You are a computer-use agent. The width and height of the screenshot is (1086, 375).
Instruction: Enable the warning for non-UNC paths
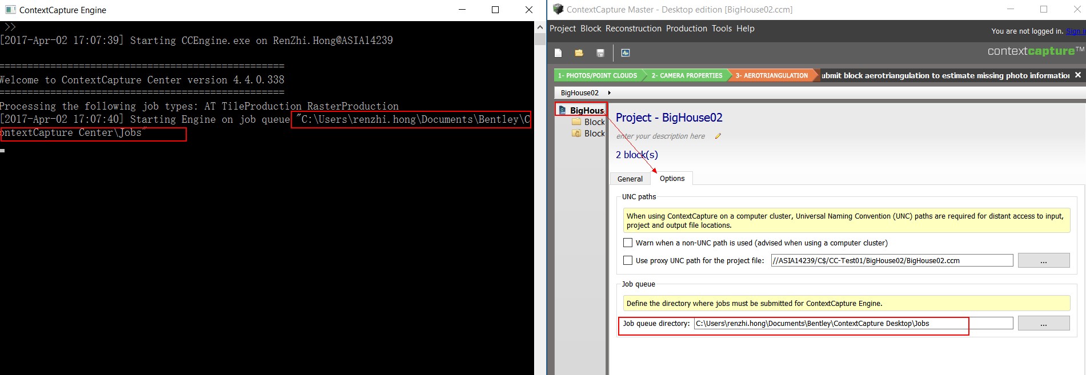point(628,243)
